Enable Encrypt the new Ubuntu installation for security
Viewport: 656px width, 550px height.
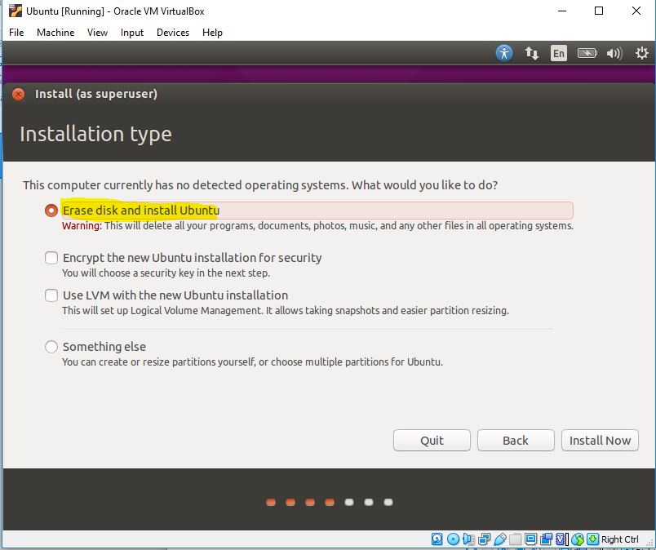tap(51, 257)
